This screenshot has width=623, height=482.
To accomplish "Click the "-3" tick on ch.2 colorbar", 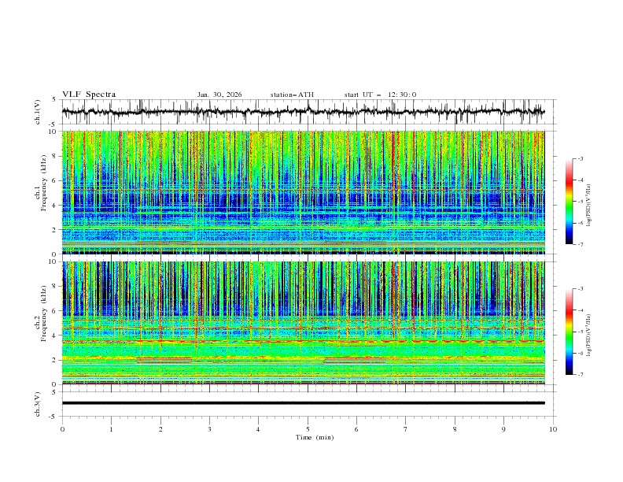I will [581, 289].
